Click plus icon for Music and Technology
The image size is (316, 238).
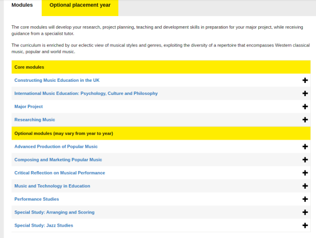pos(305,186)
